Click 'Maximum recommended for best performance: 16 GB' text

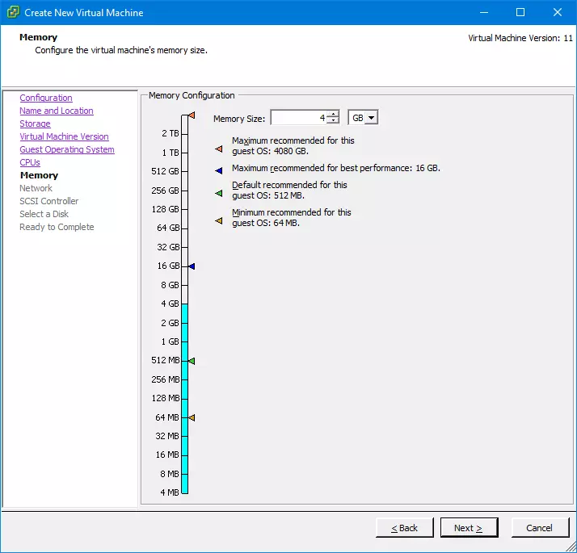[336, 169]
